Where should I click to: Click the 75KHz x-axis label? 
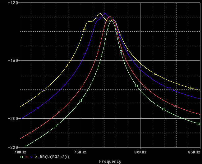pos(80,152)
